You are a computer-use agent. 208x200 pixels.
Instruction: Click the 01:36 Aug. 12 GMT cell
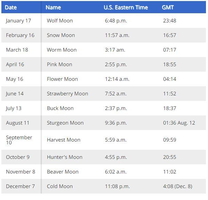[x=179, y=123]
